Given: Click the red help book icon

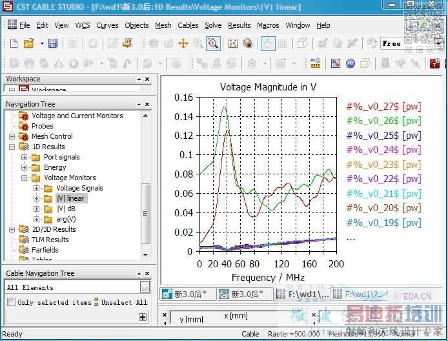Looking at the screenshot, I should [x=434, y=63].
